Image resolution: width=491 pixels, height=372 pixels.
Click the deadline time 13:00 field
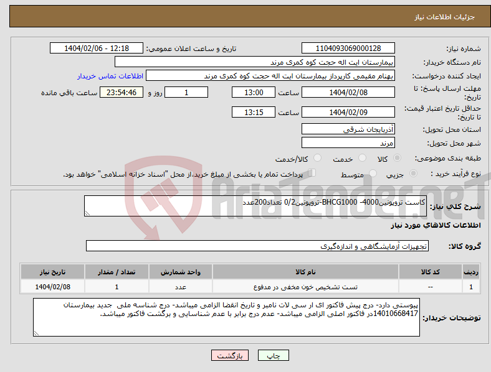tap(254, 92)
